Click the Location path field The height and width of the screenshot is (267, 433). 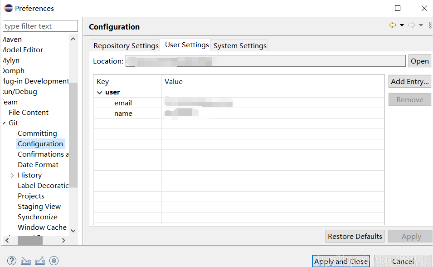(x=265, y=61)
